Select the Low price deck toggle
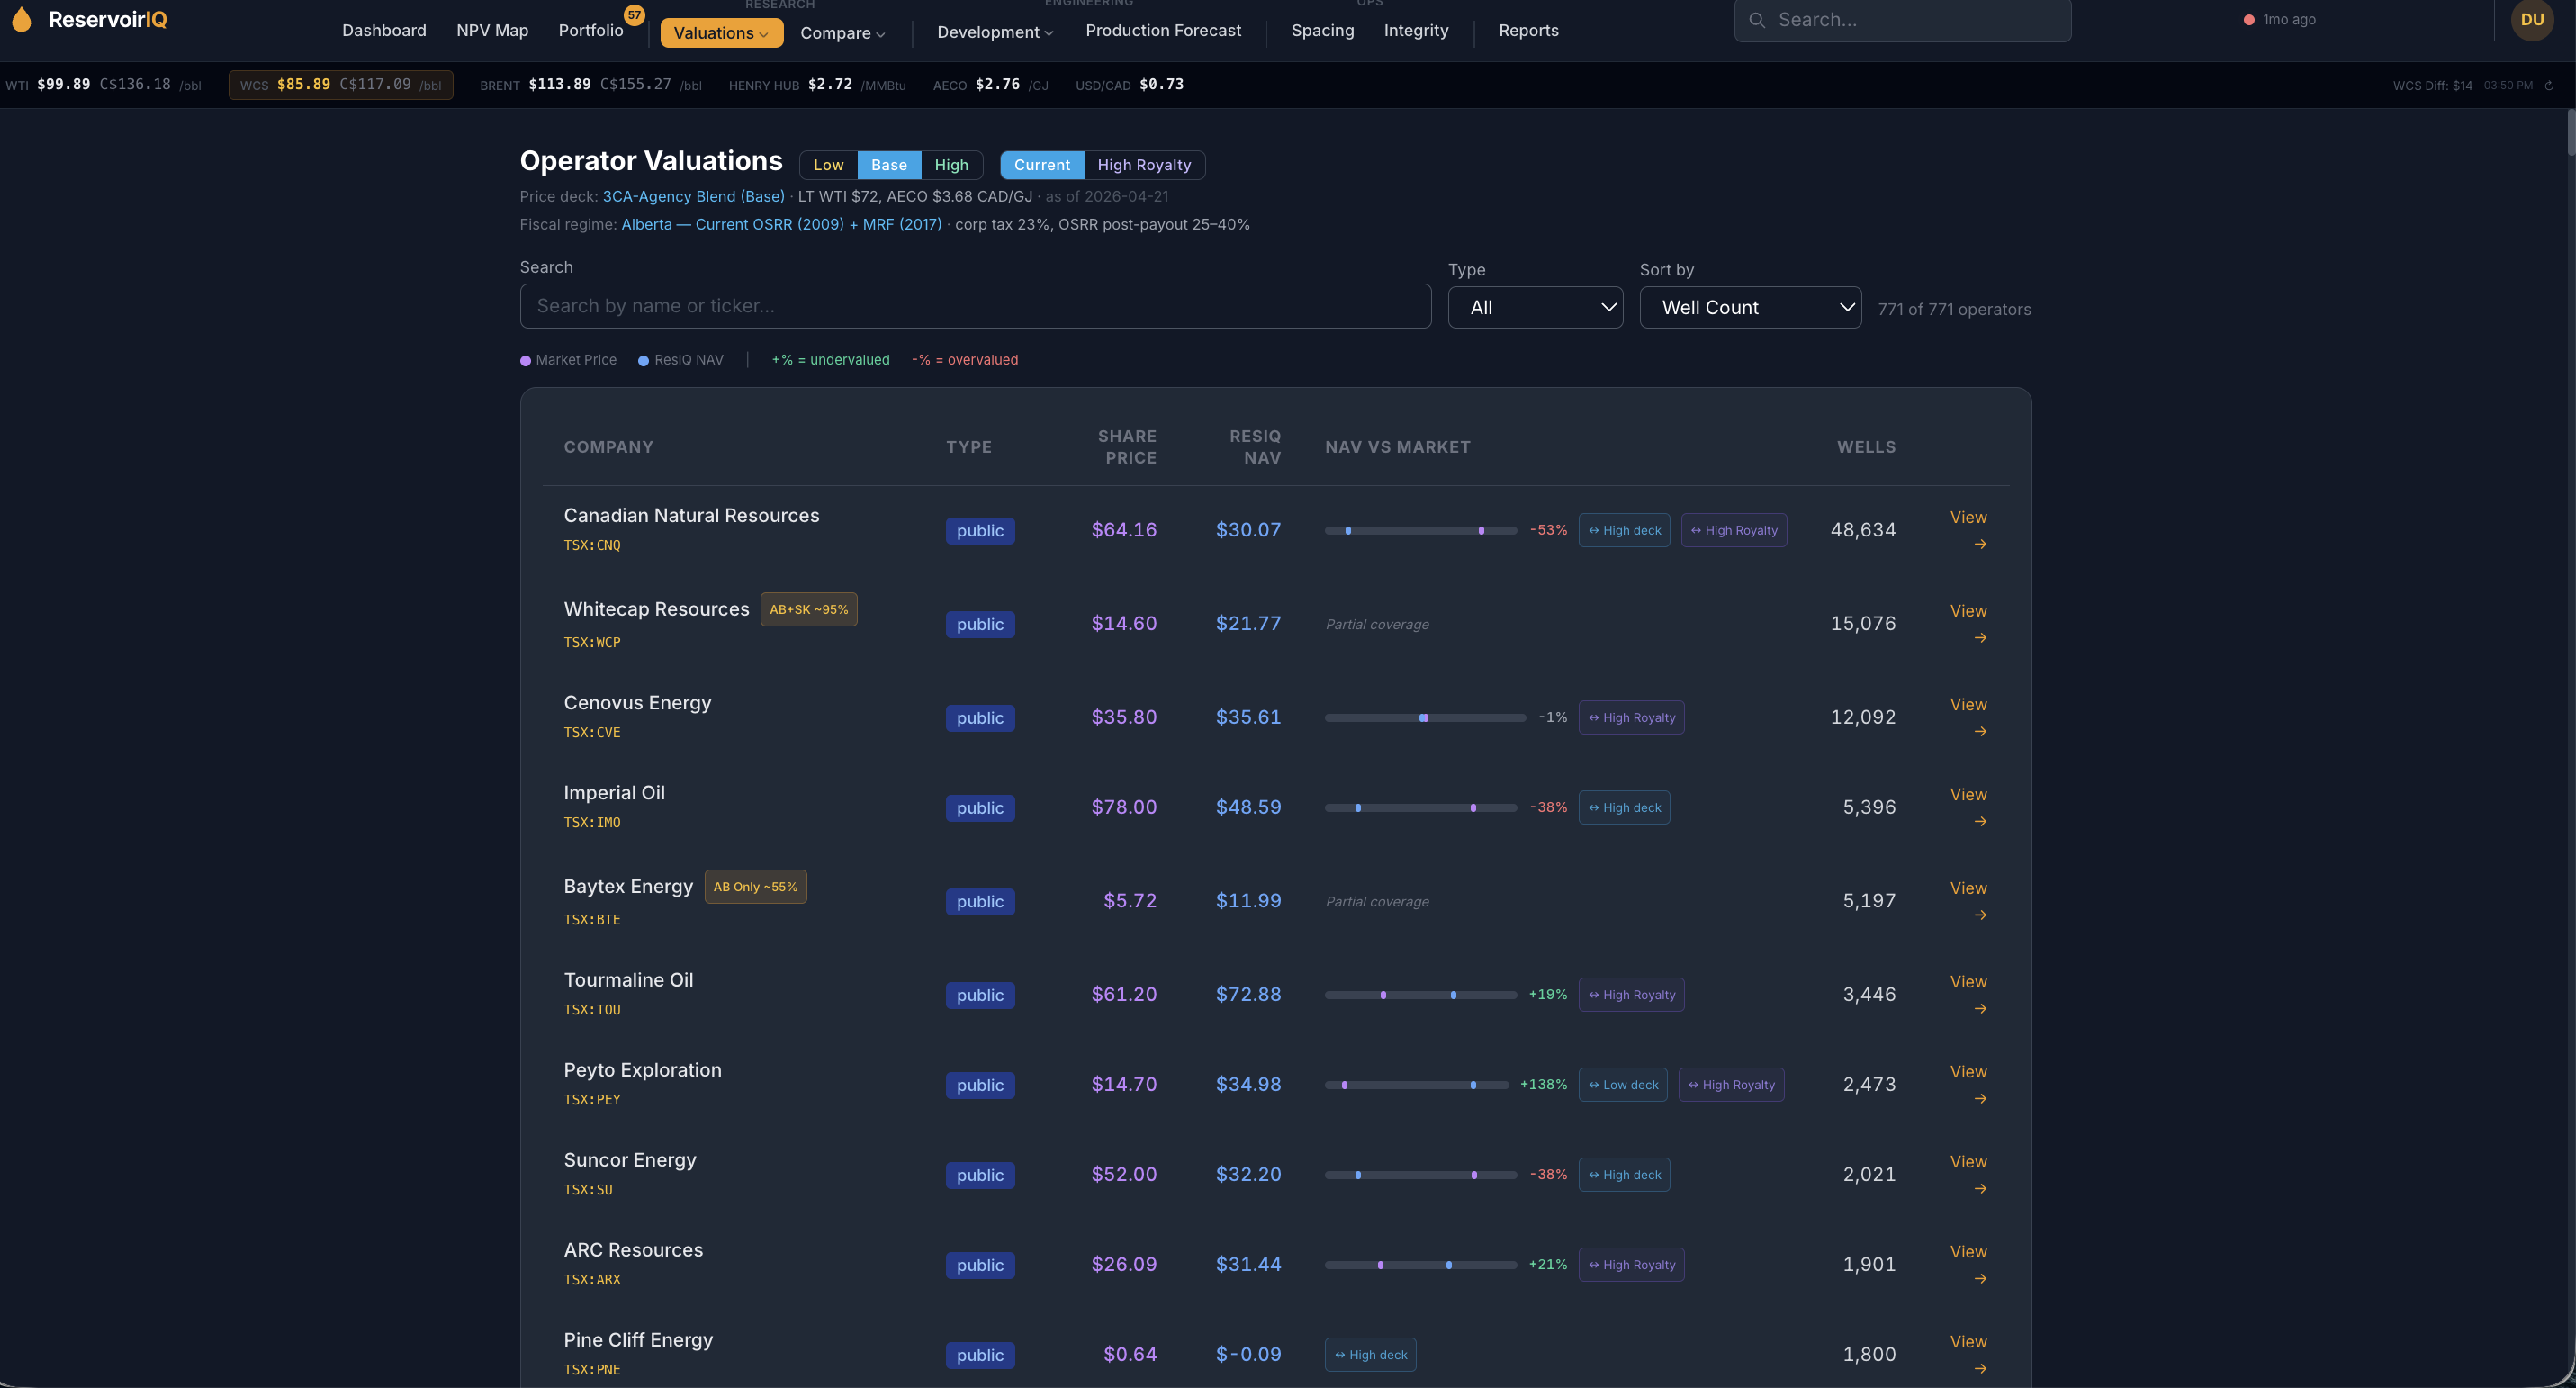 pyautogui.click(x=828, y=165)
